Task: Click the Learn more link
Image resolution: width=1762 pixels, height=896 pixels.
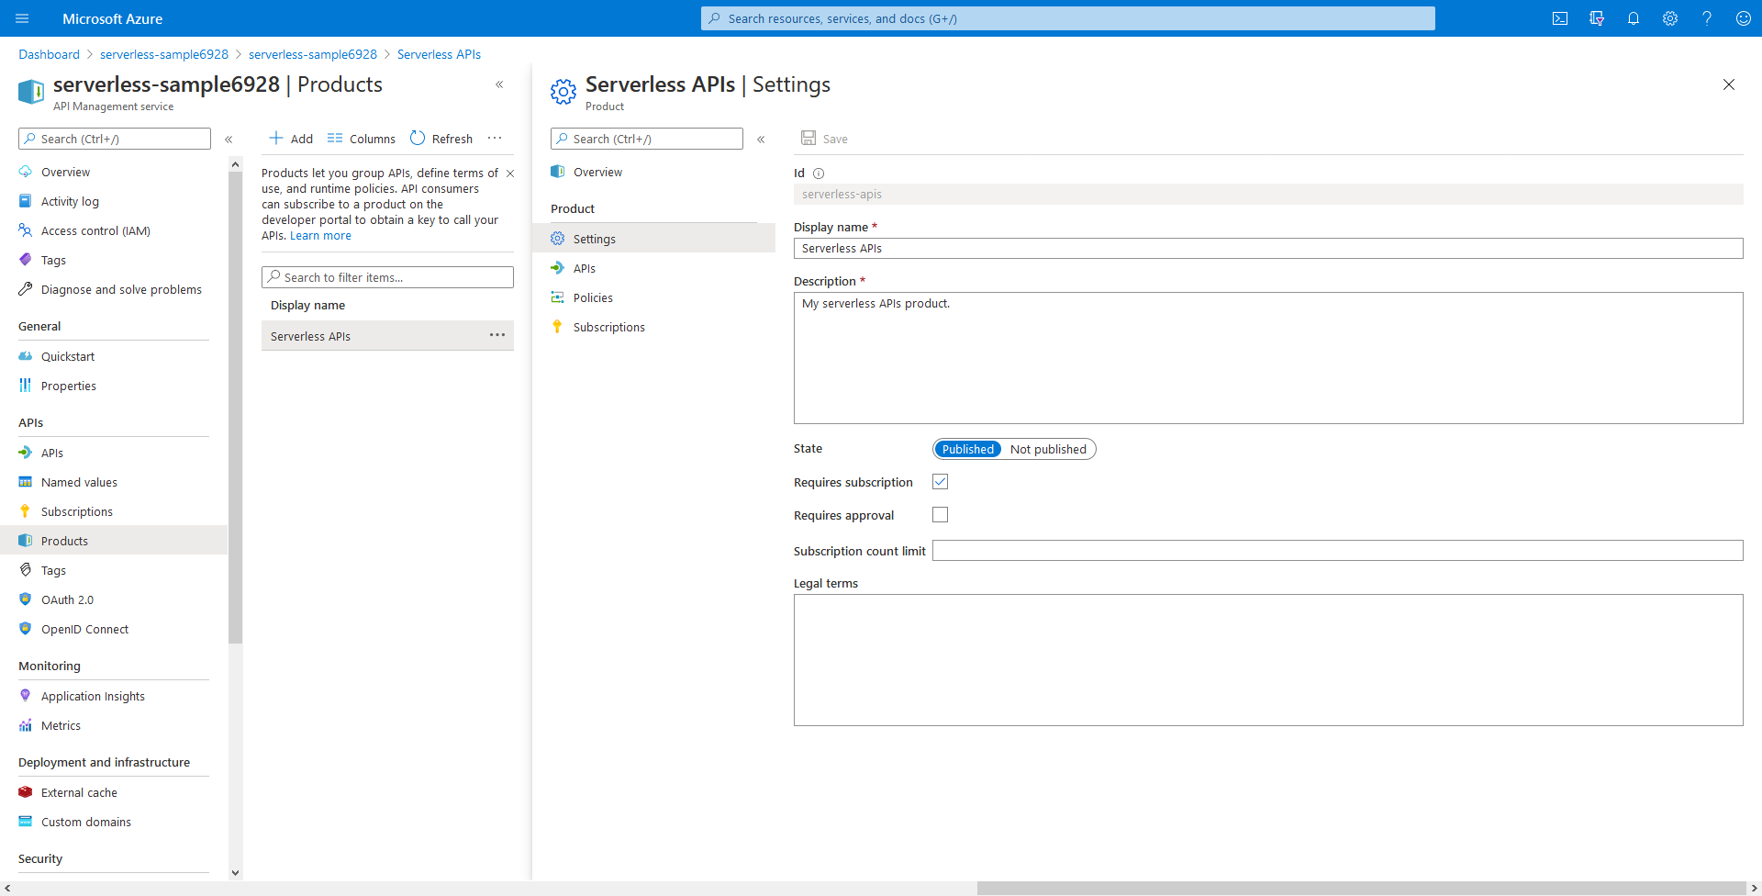Action: 320,236
